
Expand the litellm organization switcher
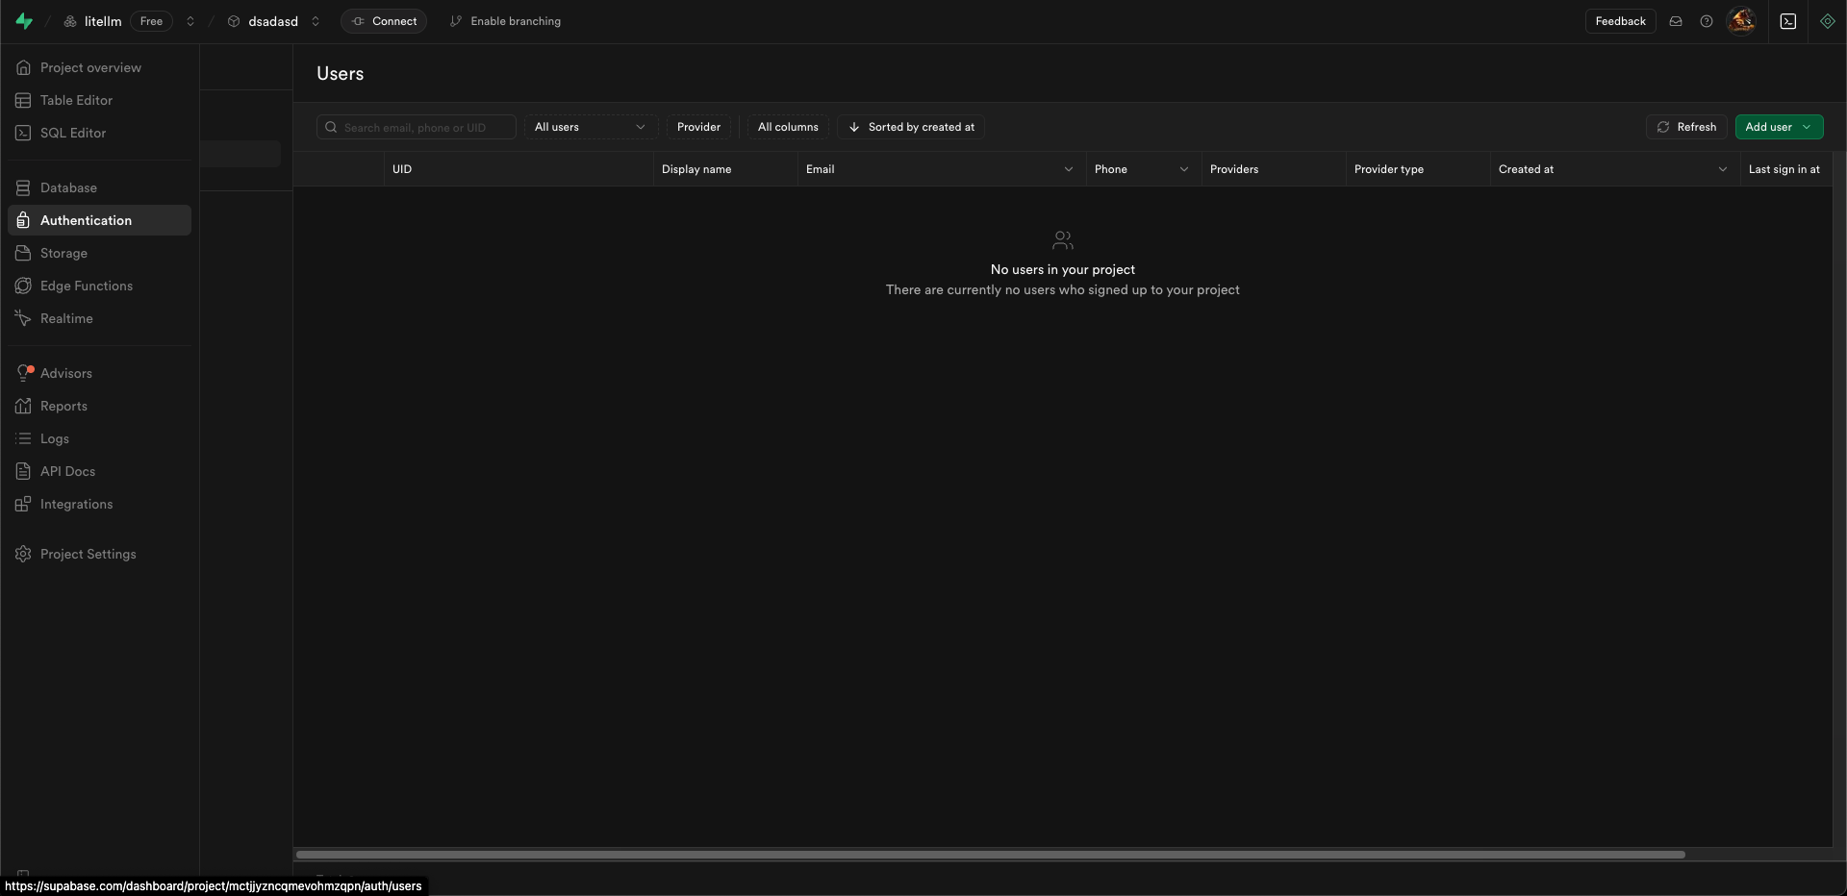coord(190,21)
